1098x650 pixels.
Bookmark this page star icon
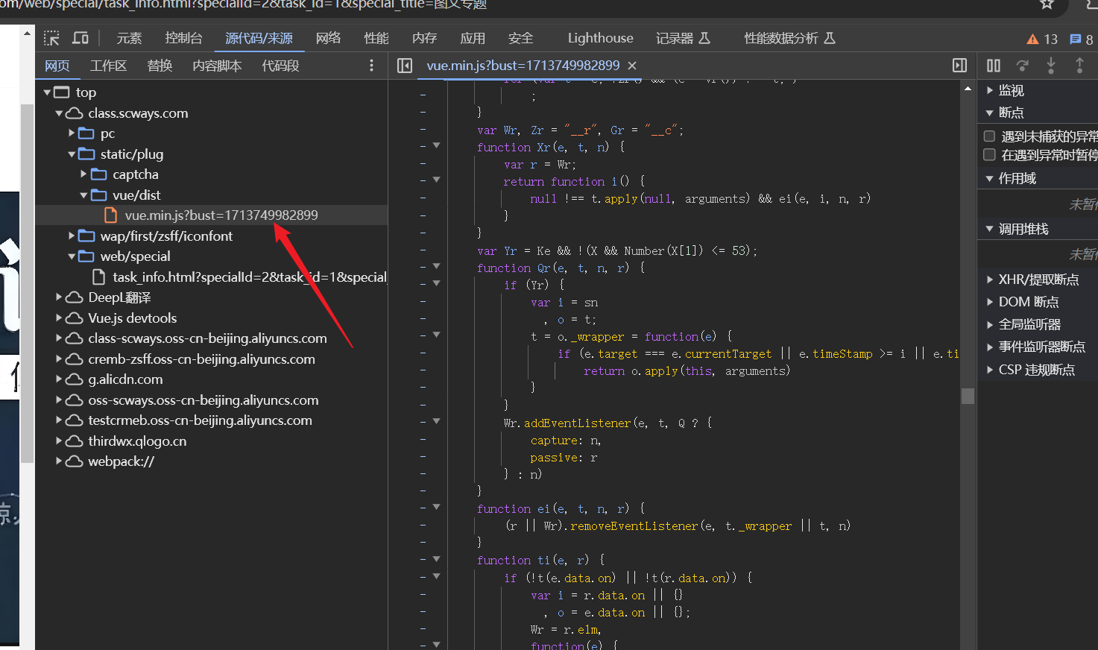[x=1047, y=4]
